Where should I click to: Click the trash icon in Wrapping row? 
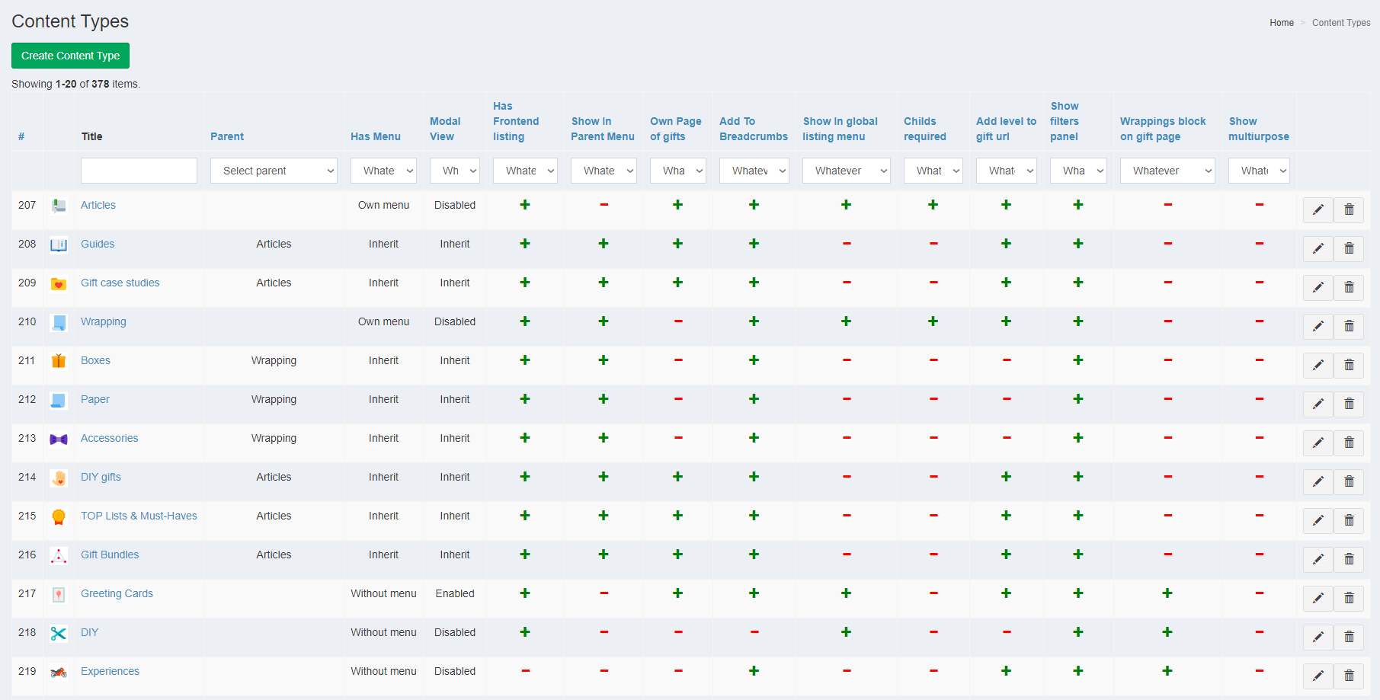tap(1349, 326)
